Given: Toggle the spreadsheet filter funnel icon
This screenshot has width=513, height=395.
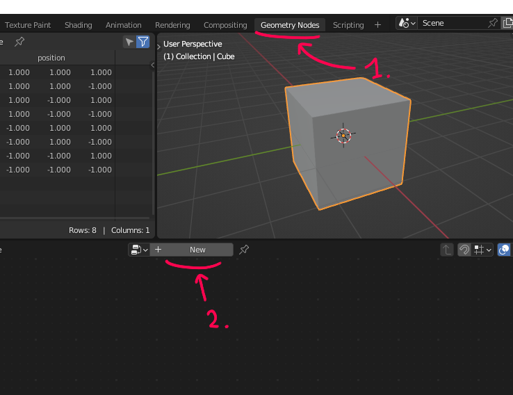Looking at the screenshot, I should pos(142,42).
